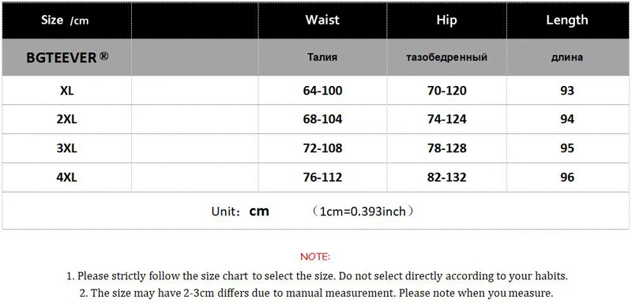
Task: Click the 1cm=0.393inch conversion note
Action: coord(363,211)
